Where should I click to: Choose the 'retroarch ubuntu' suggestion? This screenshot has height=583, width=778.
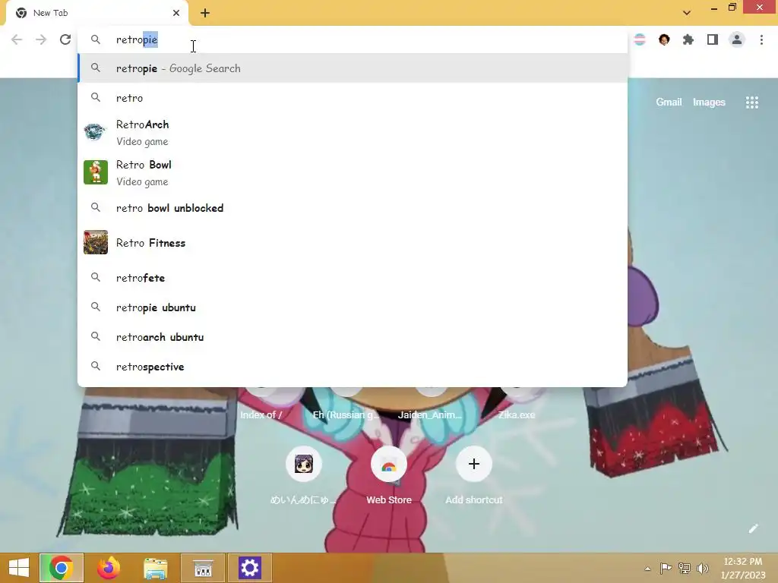[x=353, y=337]
